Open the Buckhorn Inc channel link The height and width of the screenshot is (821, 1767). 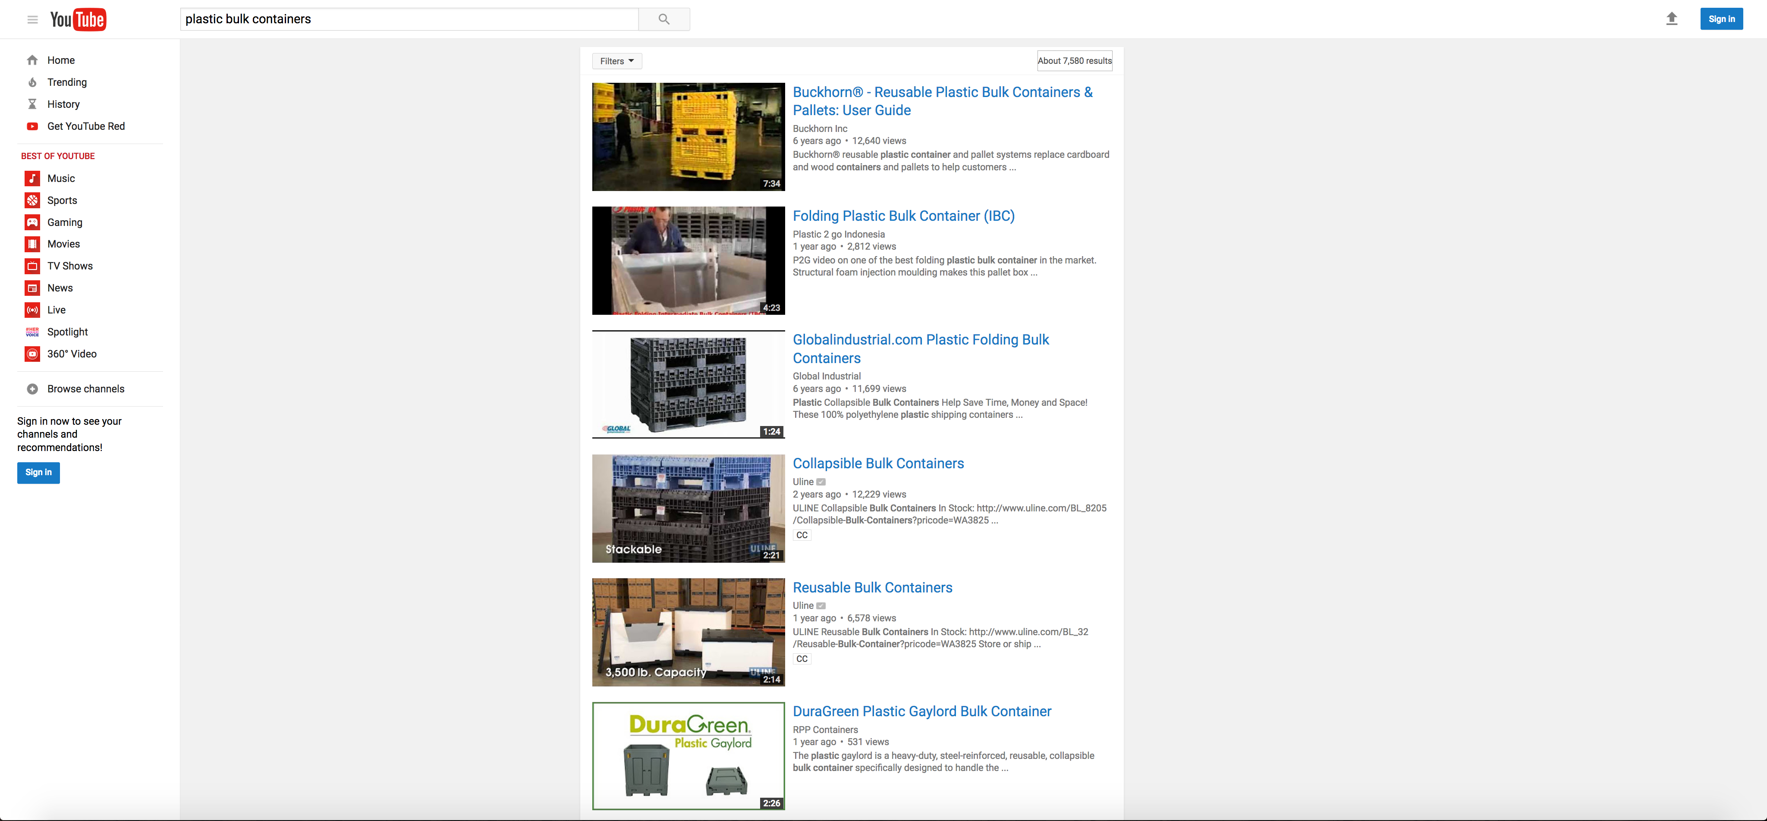pos(820,128)
